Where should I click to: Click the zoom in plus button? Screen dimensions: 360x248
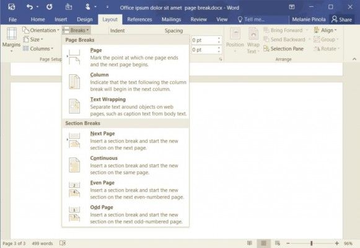[x=337, y=243]
